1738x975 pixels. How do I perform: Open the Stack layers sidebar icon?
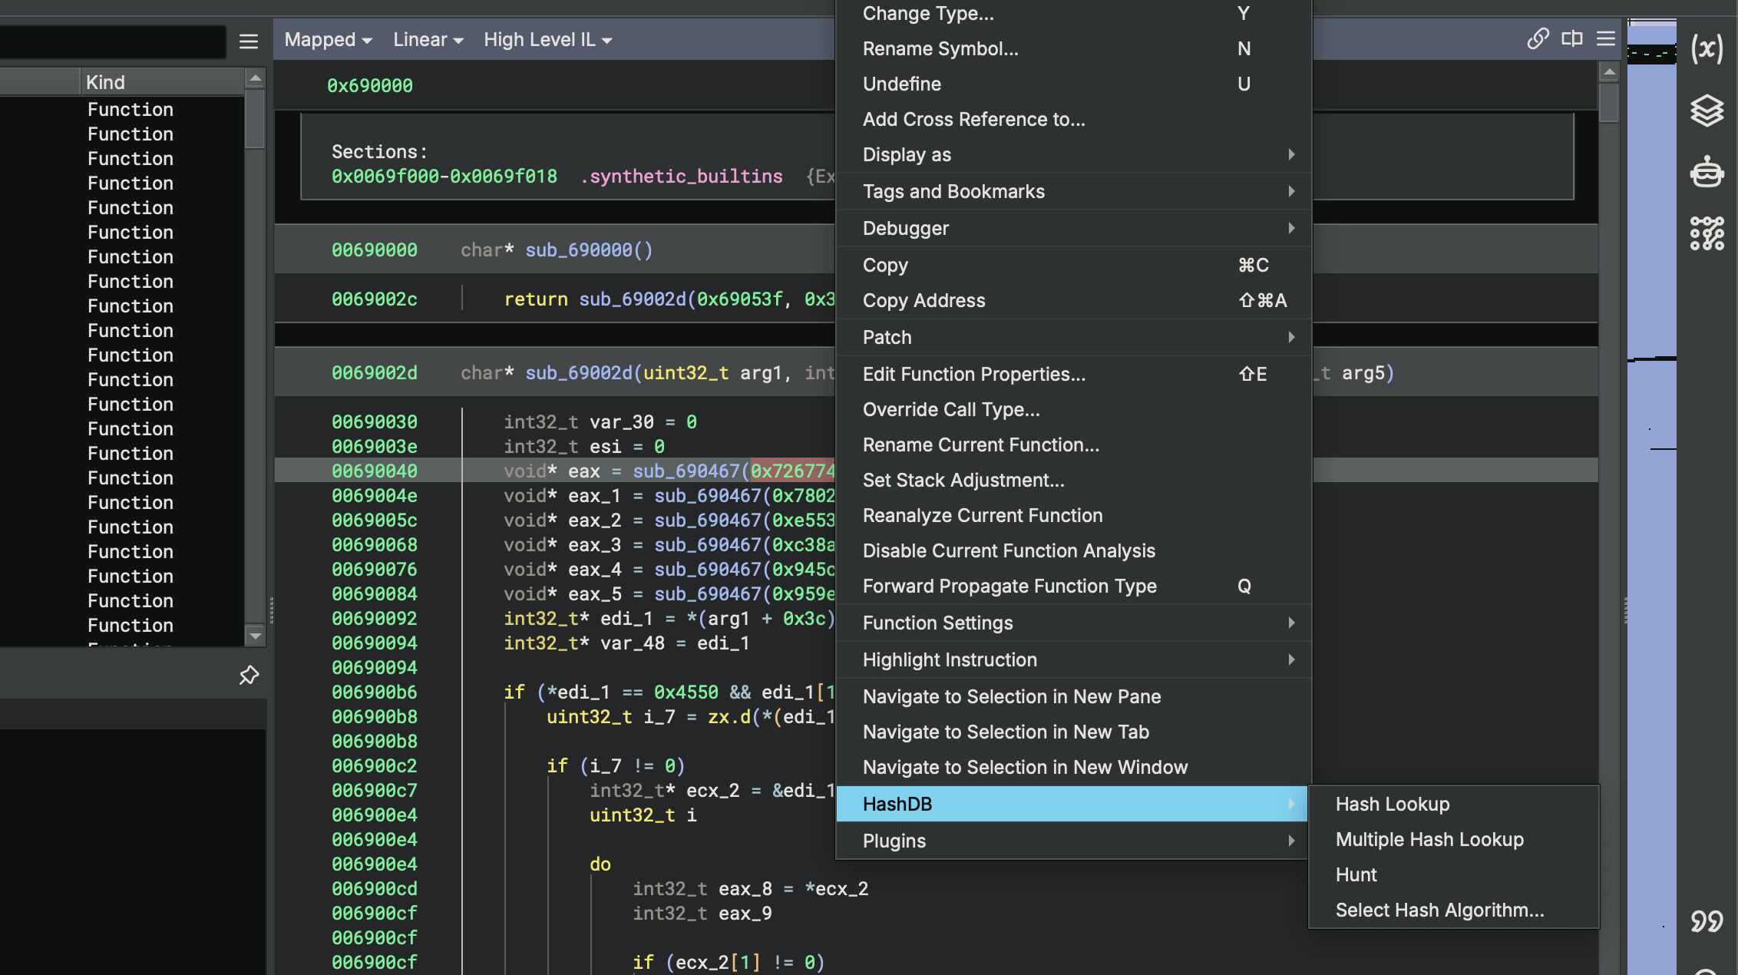1707,111
